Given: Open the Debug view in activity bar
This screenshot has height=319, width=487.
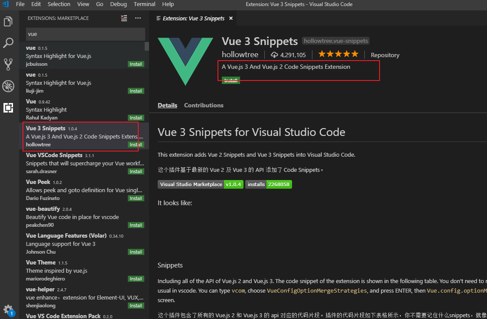Looking at the screenshot, I should point(8,86).
